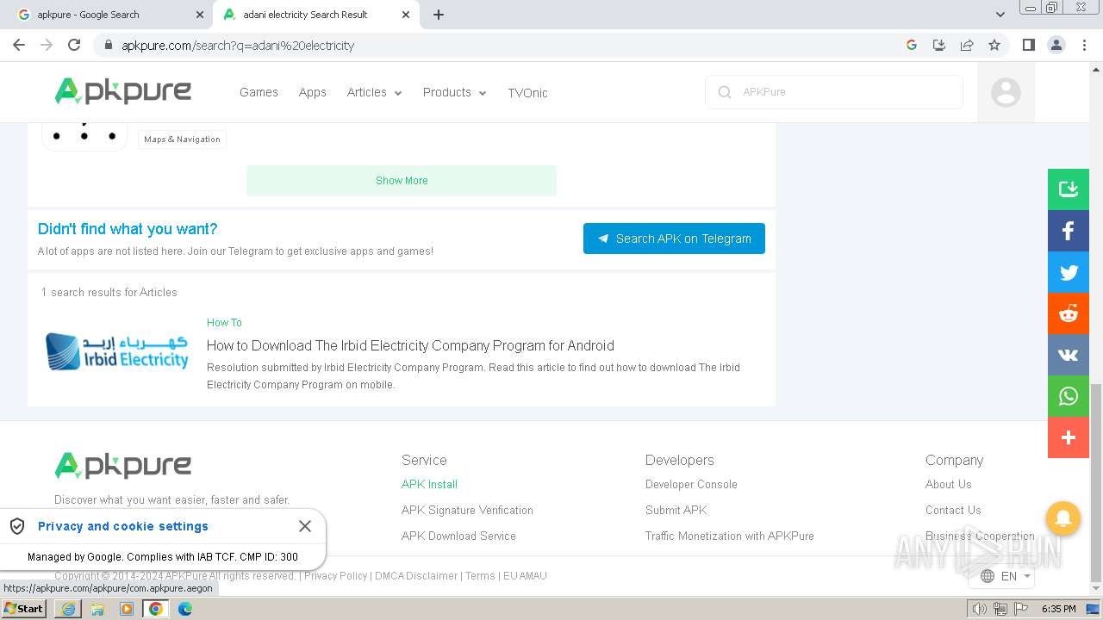
Task: Open file explorer from taskbar
Action: 97,609
